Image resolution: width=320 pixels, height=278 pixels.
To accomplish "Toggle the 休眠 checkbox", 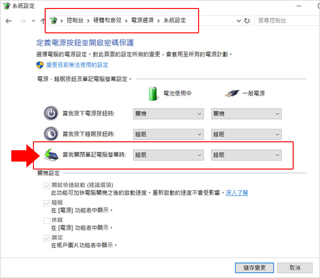I will click(47, 220).
